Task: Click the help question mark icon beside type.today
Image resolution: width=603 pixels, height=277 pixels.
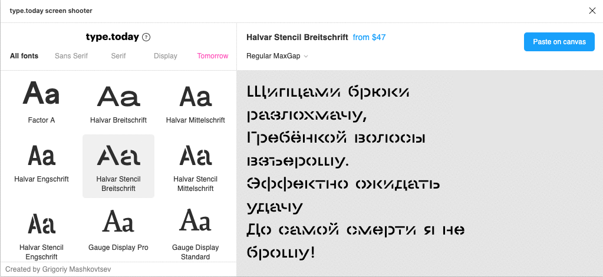Action: (x=147, y=37)
